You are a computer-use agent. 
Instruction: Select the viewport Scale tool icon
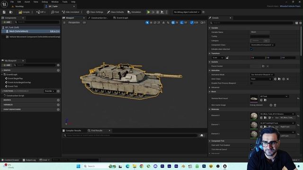tap(159, 23)
